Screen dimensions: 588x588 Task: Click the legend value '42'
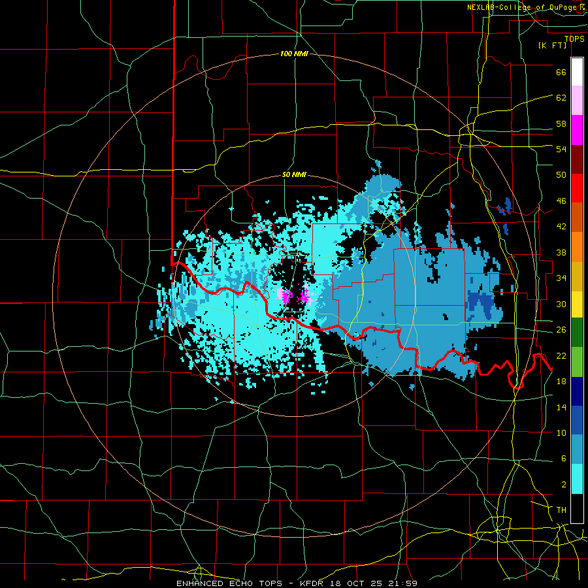click(x=561, y=227)
